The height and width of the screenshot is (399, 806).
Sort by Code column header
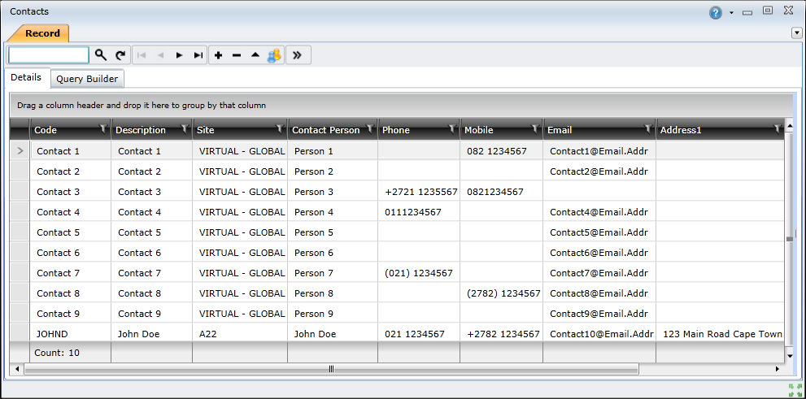tap(46, 131)
